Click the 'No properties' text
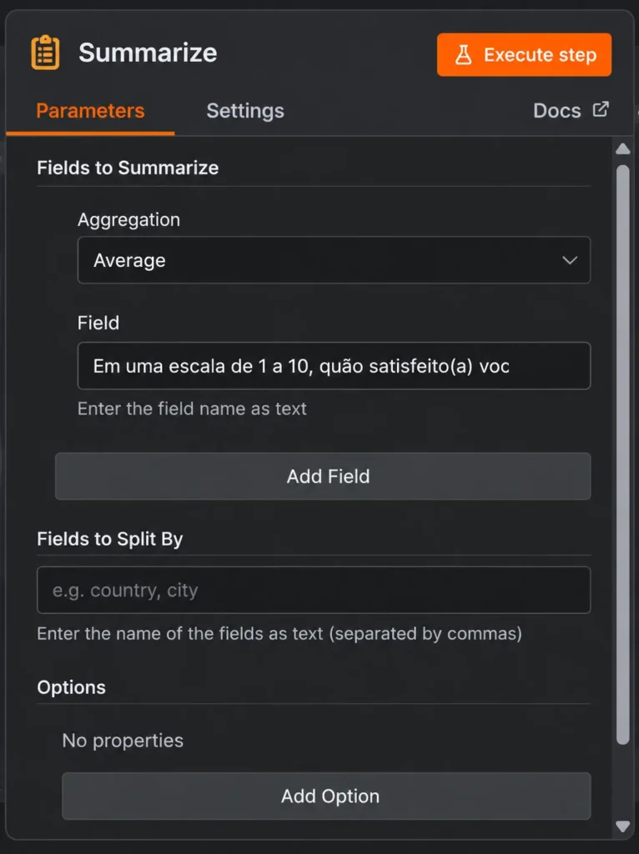The height and width of the screenshot is (854, 639). pyautogui.click(x=123, y=741)
